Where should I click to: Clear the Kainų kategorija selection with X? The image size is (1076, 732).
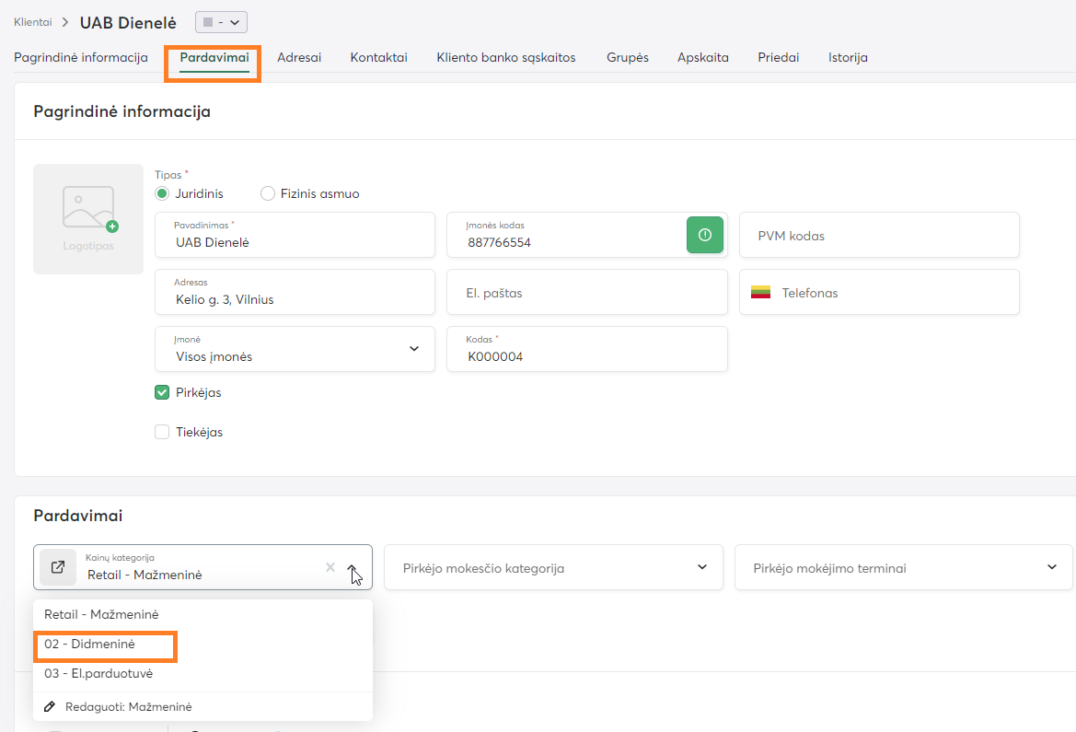click(330, 567)
